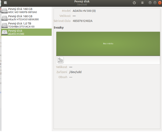
Task: Select the TOSHIBA DT01ACA100 1,0 TB disk
Action: tap(26, 25)
